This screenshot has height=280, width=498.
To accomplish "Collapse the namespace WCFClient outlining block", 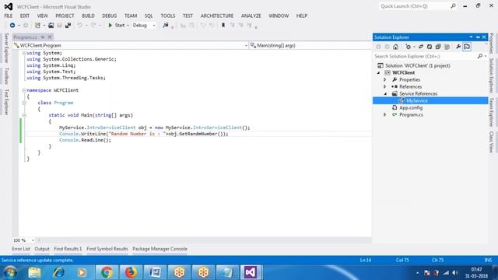I will [x=24, y=90].
